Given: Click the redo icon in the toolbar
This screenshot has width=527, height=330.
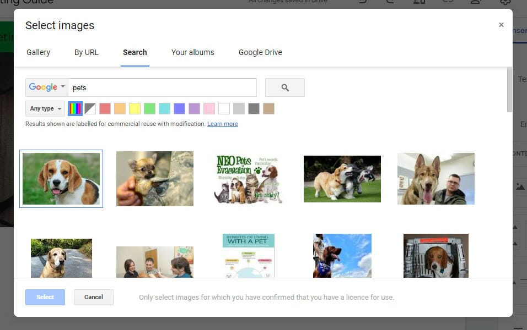Looking at the screenshot, I should [x=389, y=2].
